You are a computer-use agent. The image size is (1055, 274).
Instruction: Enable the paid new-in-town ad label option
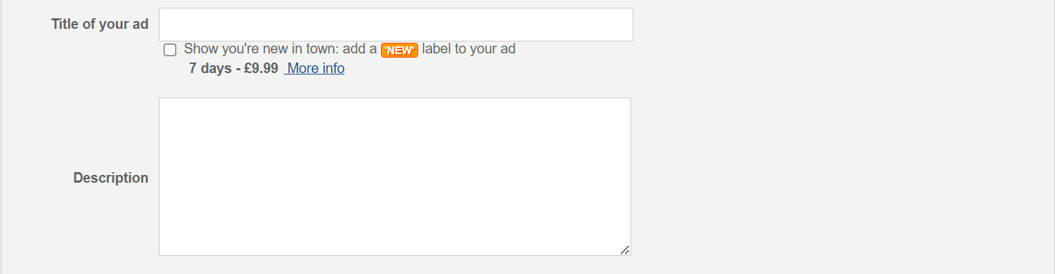(169, 50)
